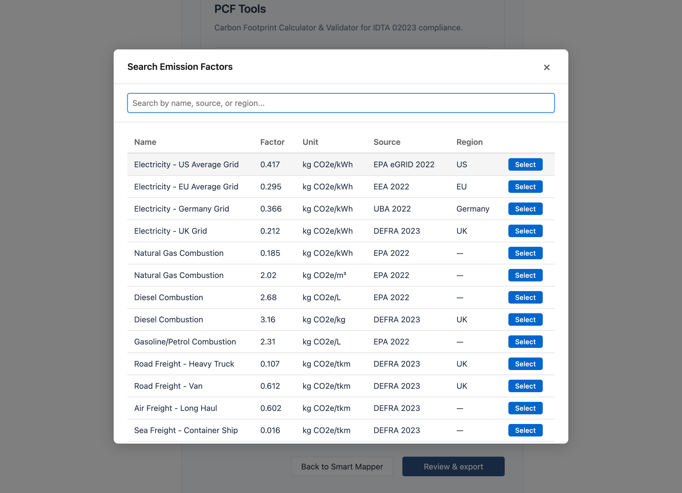Select Gasoline/Petrol Combustion factor
The height and width of the screenshot is (493, 682).
[x=525, y=342]
